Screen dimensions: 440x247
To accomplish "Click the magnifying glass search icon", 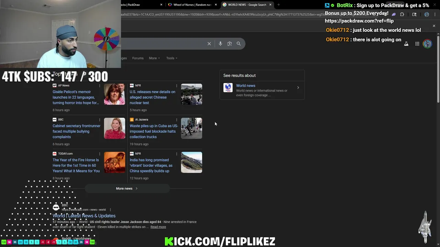I will pos(239,44).
